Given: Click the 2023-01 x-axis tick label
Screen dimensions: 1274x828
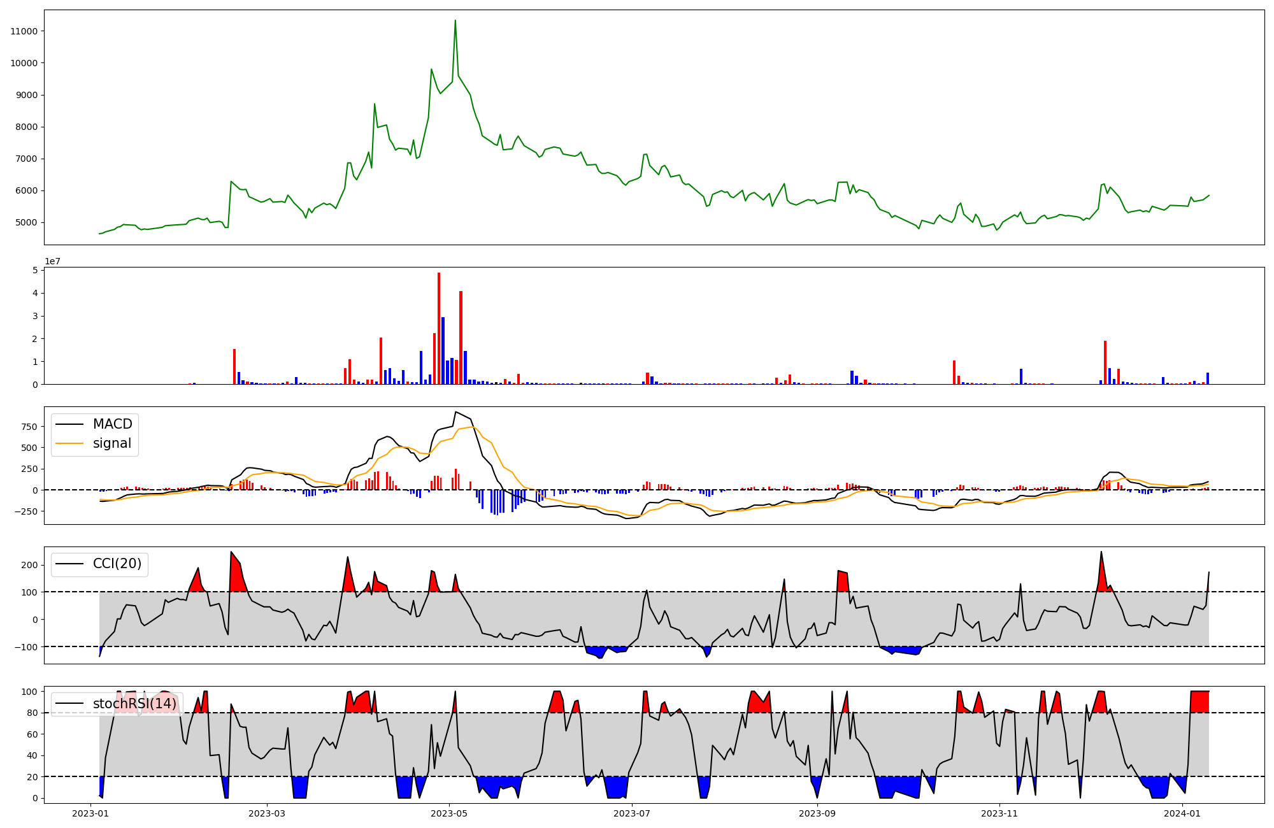Looking at the screenshot, I should 91,813.
